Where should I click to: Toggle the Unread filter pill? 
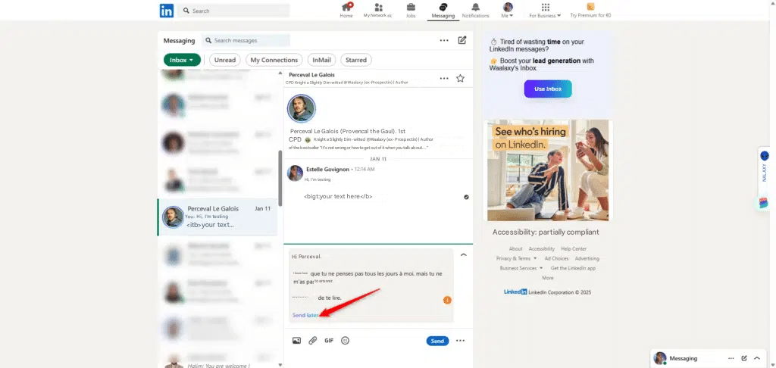(x=224, y=60)
